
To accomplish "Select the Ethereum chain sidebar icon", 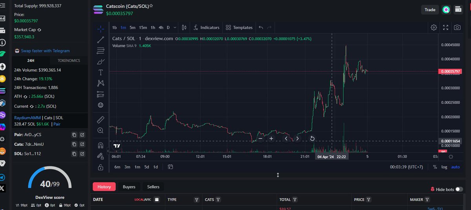I will tap(3, 67).
